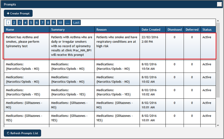Select 'Medications: (Glitazones - NO)' name cell

[x=26, y=105]
